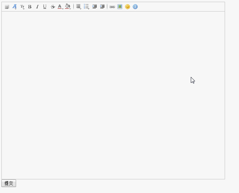Insert an image using the picture icon
Screen dimensions: 239x193
[120, 7]
